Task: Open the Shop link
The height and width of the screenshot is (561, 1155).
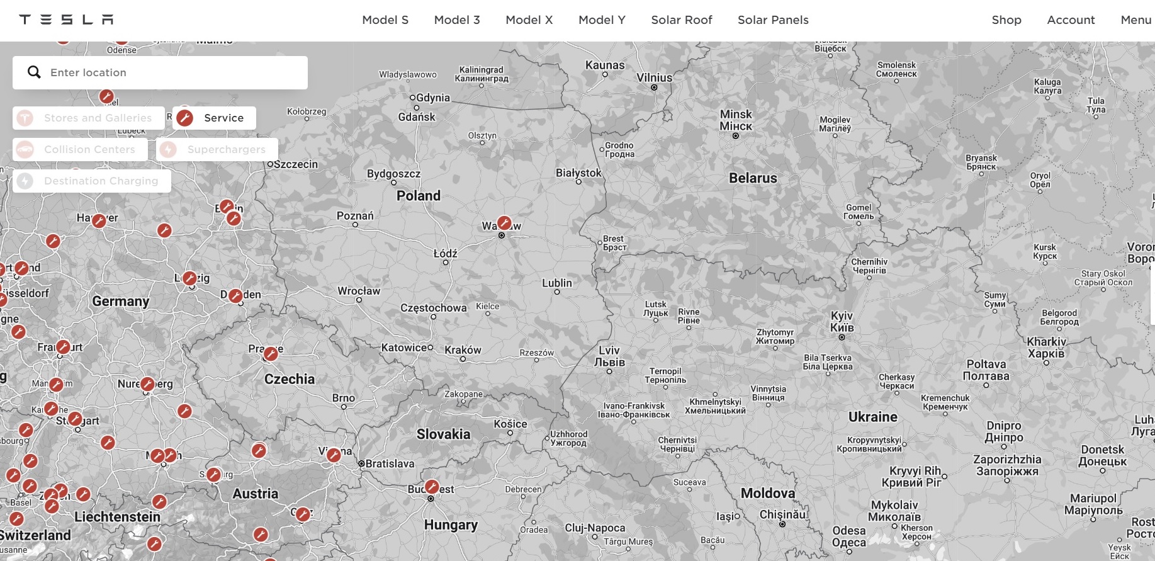Action: pos(1006,20)
